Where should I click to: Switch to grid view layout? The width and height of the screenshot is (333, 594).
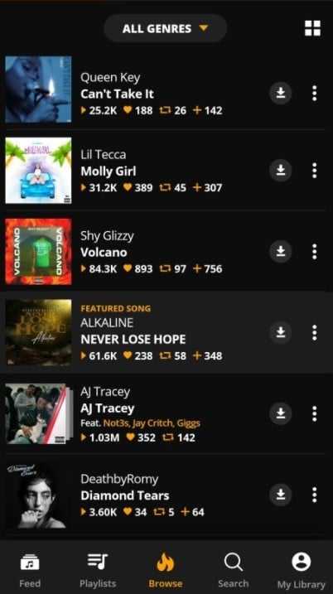tap(312, 28)
